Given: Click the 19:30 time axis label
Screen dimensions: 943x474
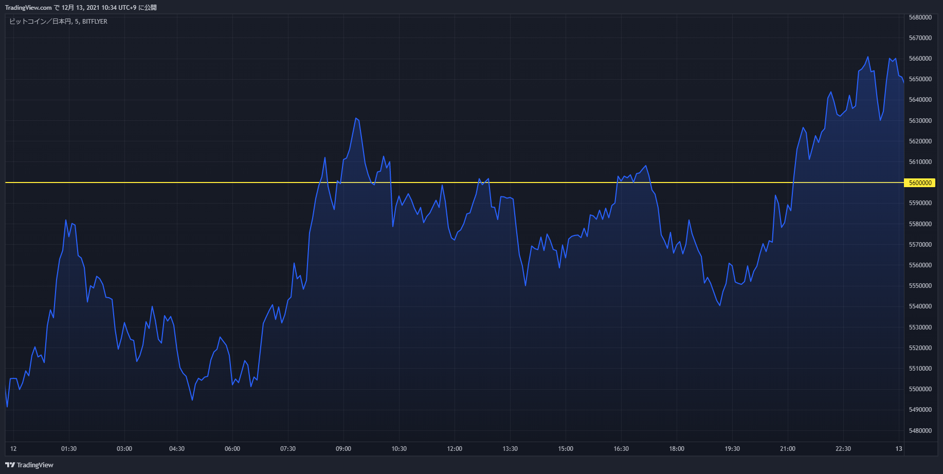Looking at the screenshot, I should 732,449.
